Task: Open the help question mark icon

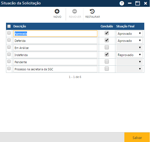Action: (x=122, y=3)
